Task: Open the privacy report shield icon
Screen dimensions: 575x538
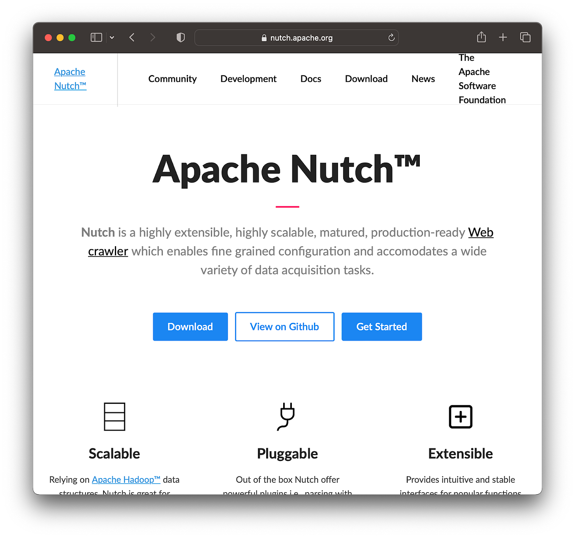Action: 180,37
